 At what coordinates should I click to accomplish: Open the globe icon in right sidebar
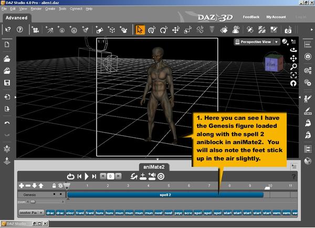point(308,161)
